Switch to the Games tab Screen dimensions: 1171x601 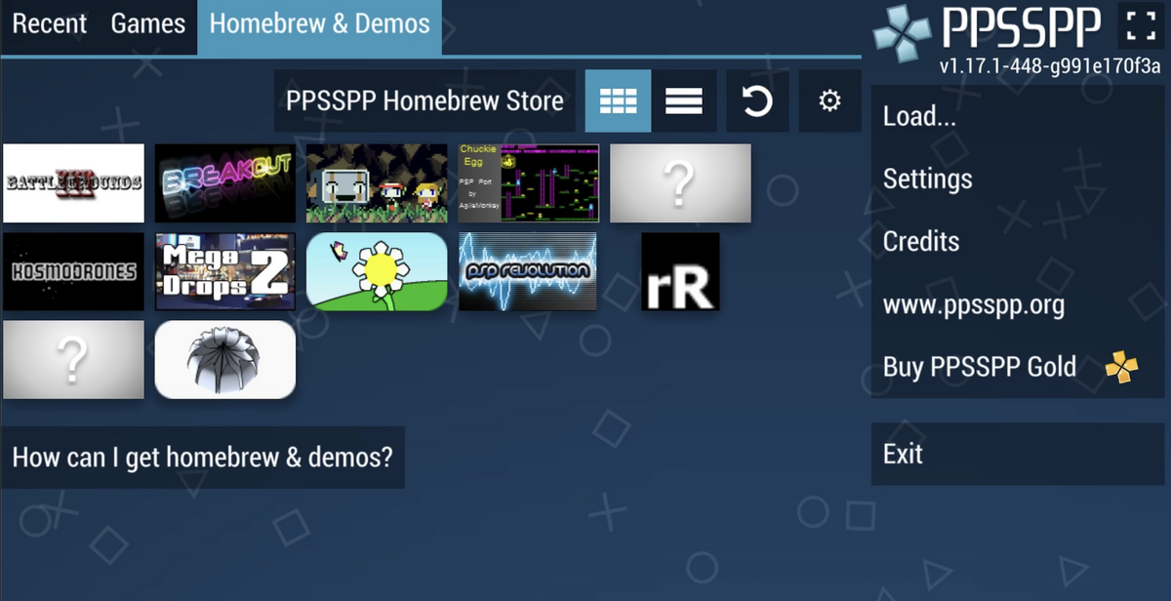click(147, 24)
